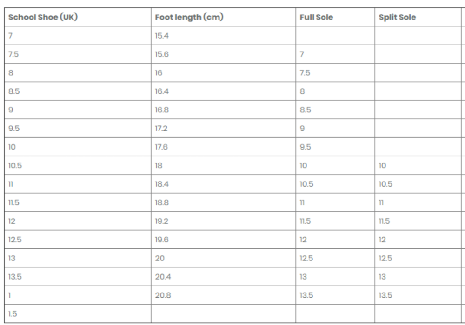Select the 16.8 foot length cell
The width and height of the screenshot is (465, 325).
(x=161, y=110)
